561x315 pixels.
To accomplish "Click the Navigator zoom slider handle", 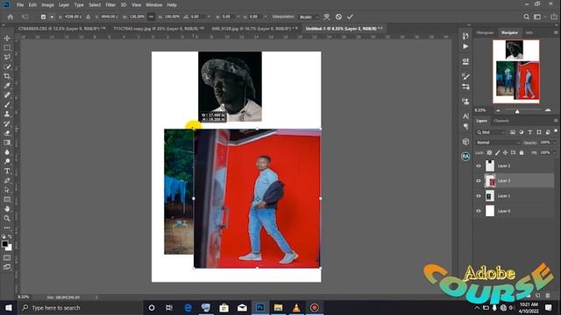I will click(x=517, y=111).
